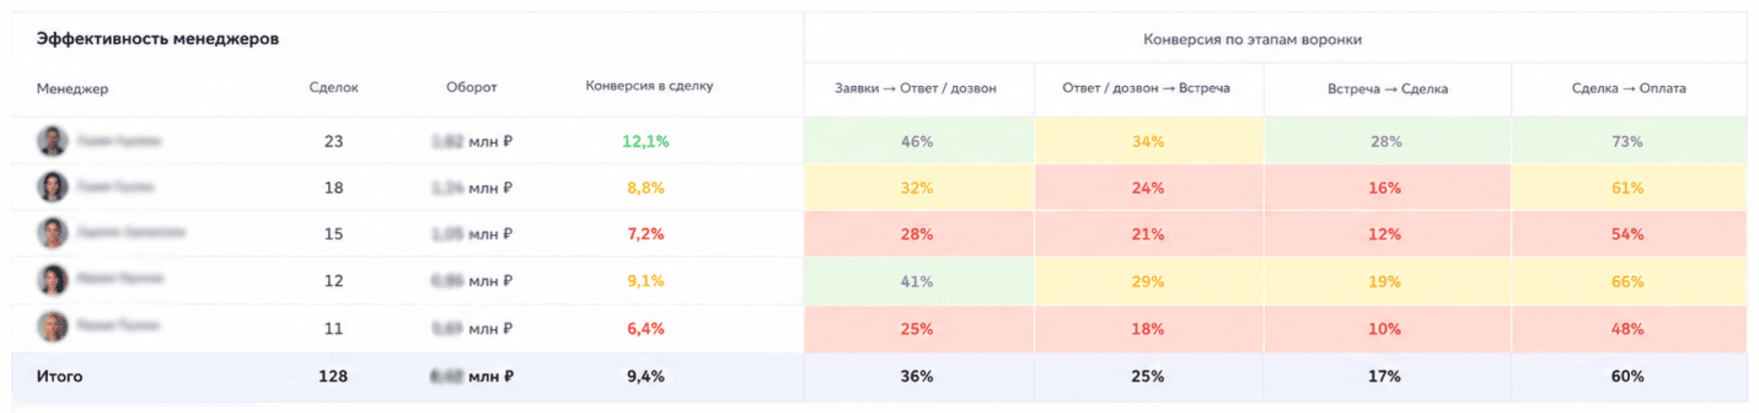Viewport: 1759px width, 413px height.
Task: Click the avatar of the manager with 15 deals
Action: (x=52, y=233)
